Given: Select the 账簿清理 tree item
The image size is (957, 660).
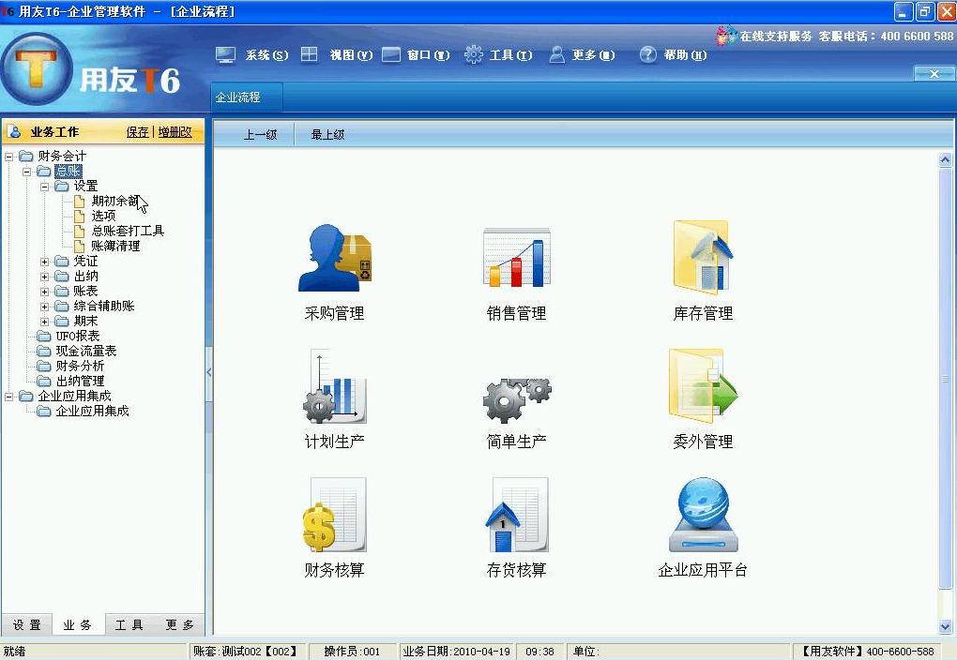Looking at the screenshot, I should coord(115,246).
